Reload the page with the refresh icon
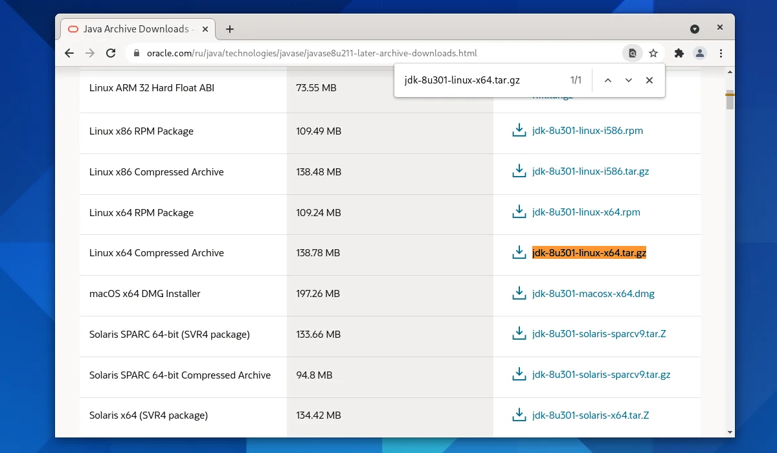The width and height of the screenshot is (777, 453). tap(111, 53)
